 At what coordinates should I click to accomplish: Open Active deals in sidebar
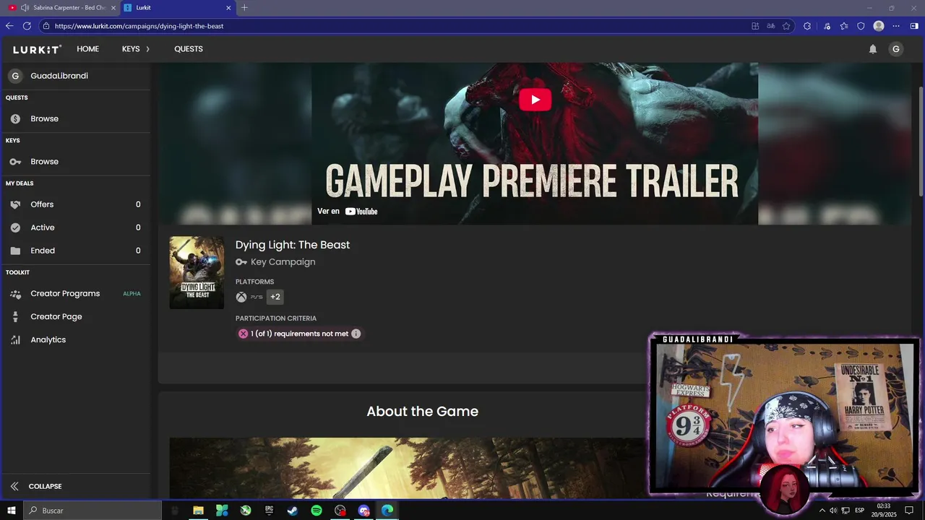[x=75, y=227]
